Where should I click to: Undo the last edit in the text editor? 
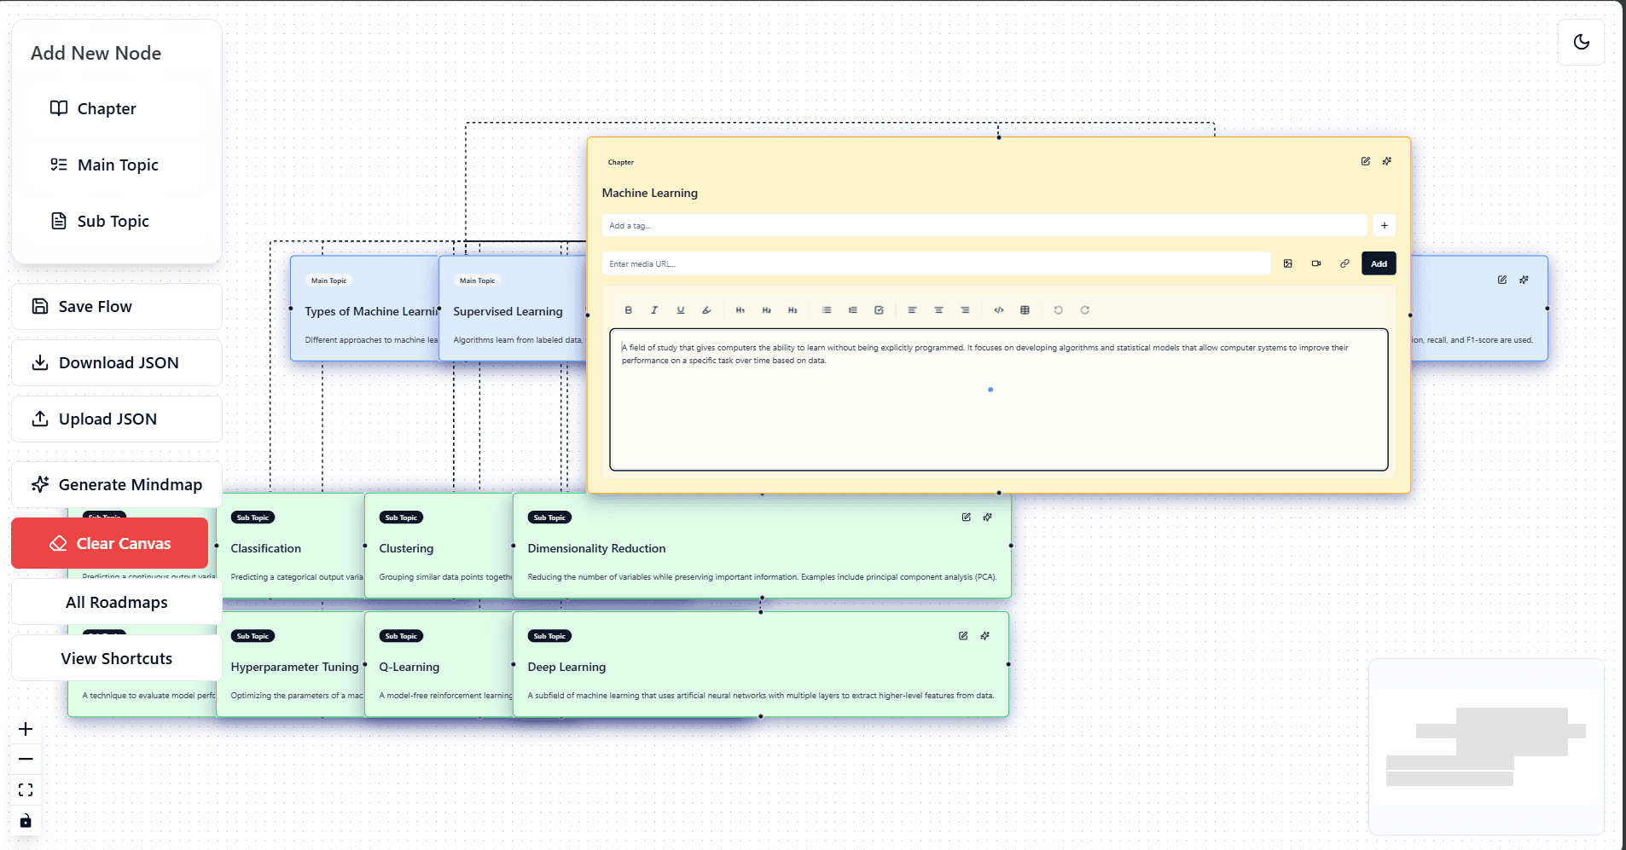coord(1059,309)
